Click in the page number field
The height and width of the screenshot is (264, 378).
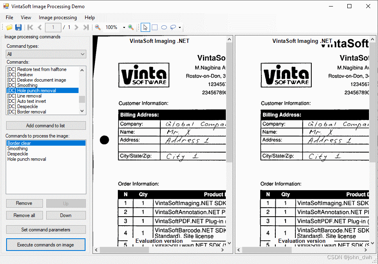pos(52,27)
